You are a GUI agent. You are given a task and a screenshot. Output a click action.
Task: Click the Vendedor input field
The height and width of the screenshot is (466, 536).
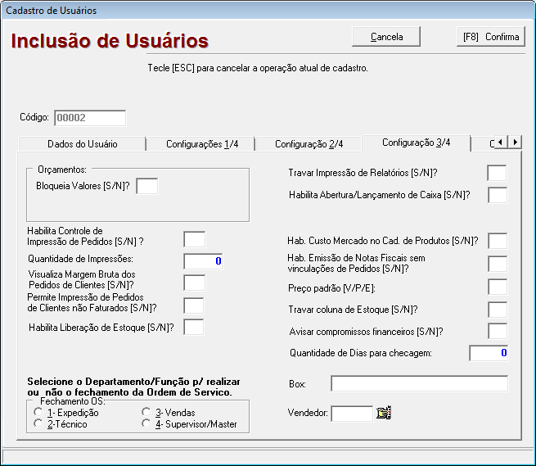352,414
